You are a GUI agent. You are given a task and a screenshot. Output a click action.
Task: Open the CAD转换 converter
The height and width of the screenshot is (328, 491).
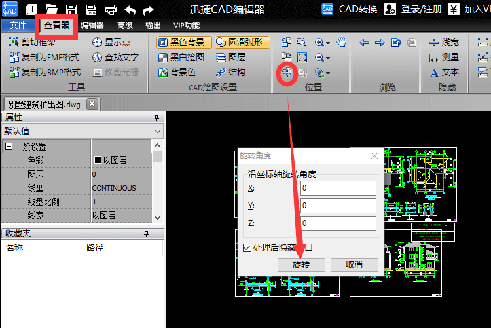(x=349, y=9)
